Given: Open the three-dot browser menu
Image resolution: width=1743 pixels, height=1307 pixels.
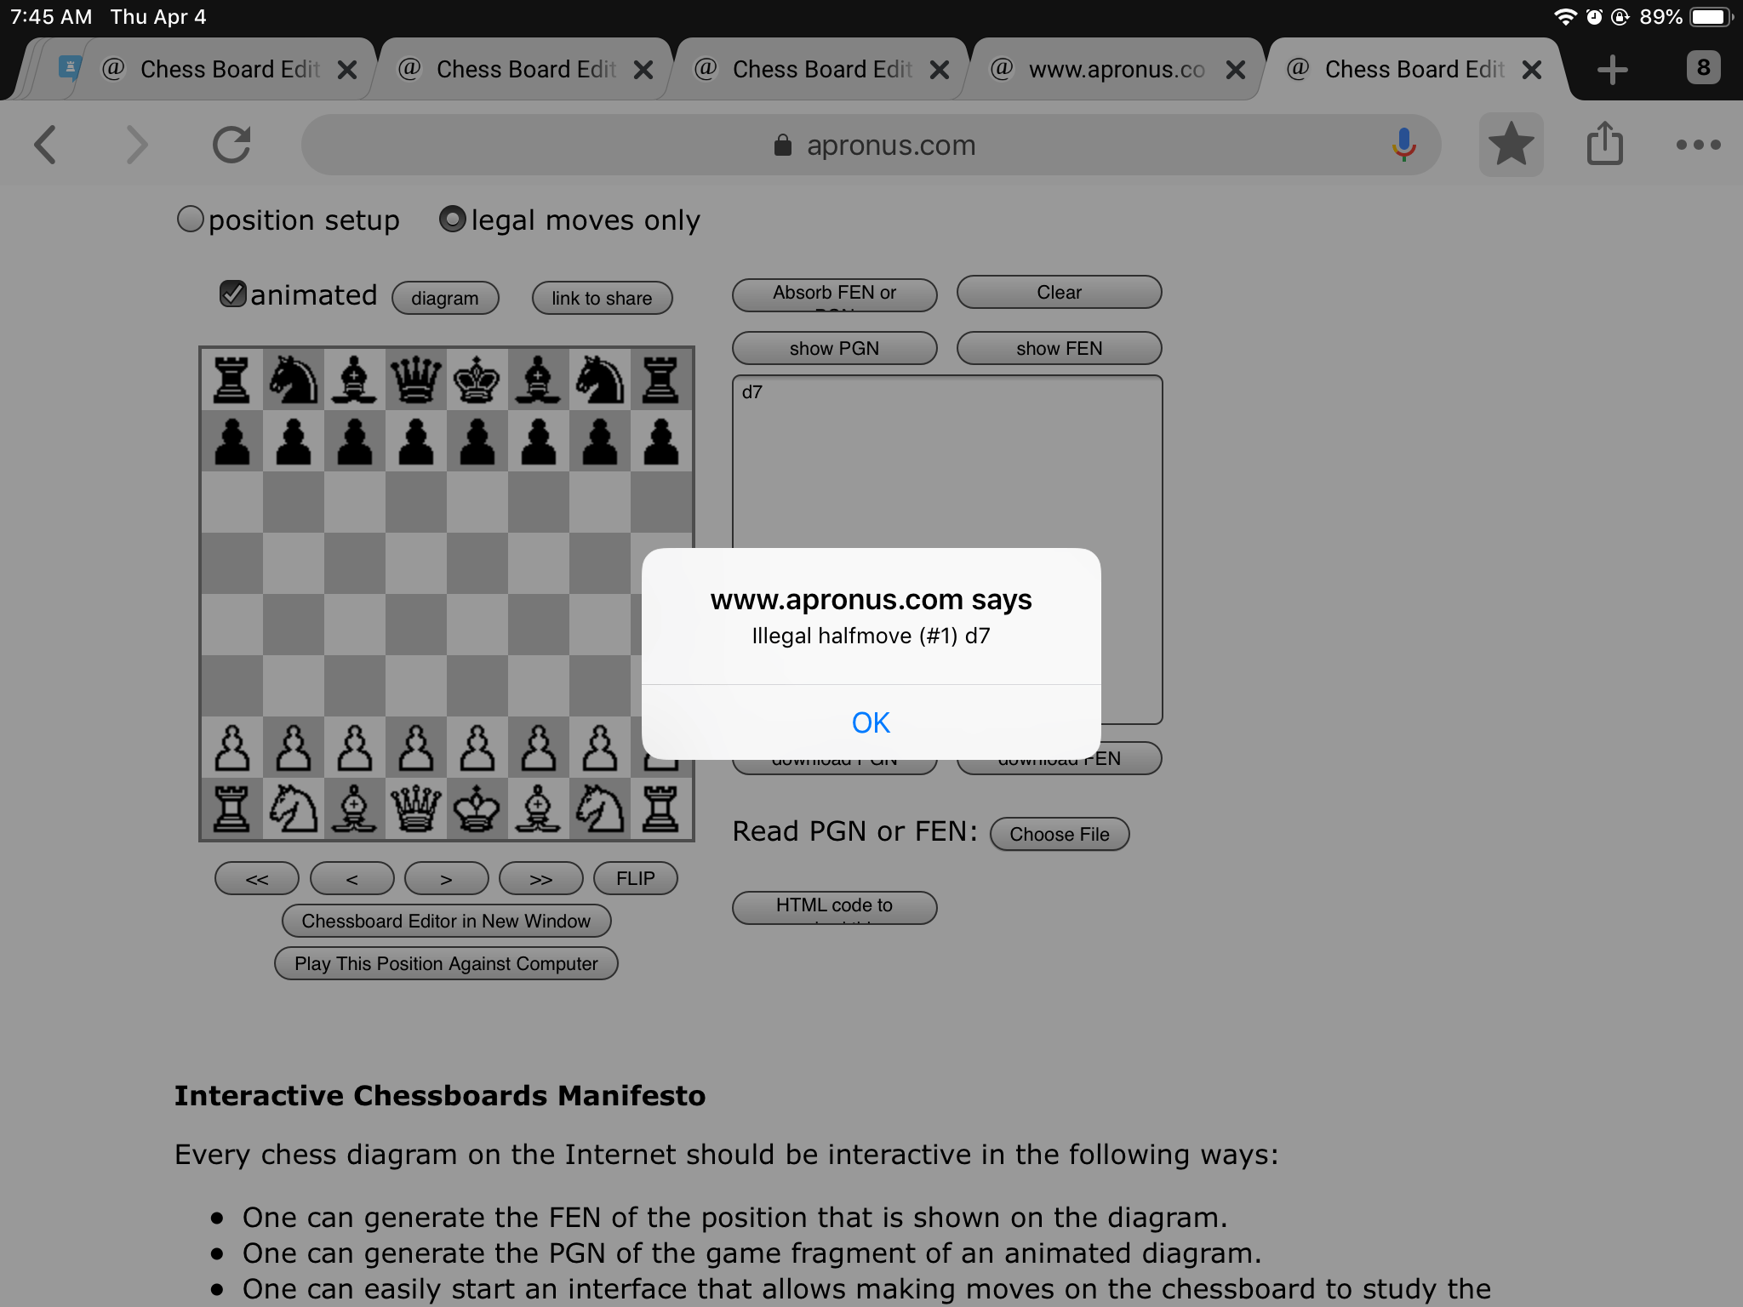Looking at the screenshot, I should 1698,145.
